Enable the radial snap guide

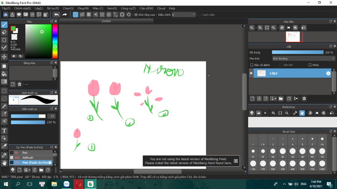point(102,14)
